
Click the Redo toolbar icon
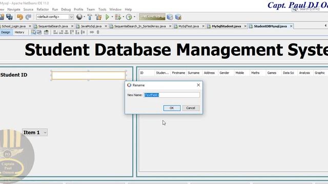pyautogui.click(x=28, y=17)
